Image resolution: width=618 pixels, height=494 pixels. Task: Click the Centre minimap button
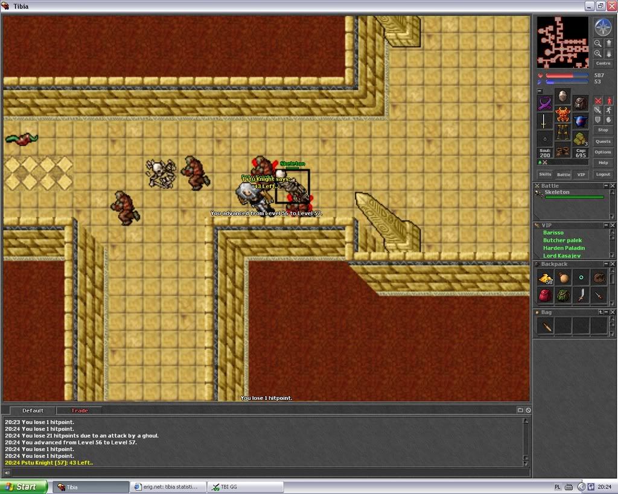pyautogui.click(x=603, y=63)
